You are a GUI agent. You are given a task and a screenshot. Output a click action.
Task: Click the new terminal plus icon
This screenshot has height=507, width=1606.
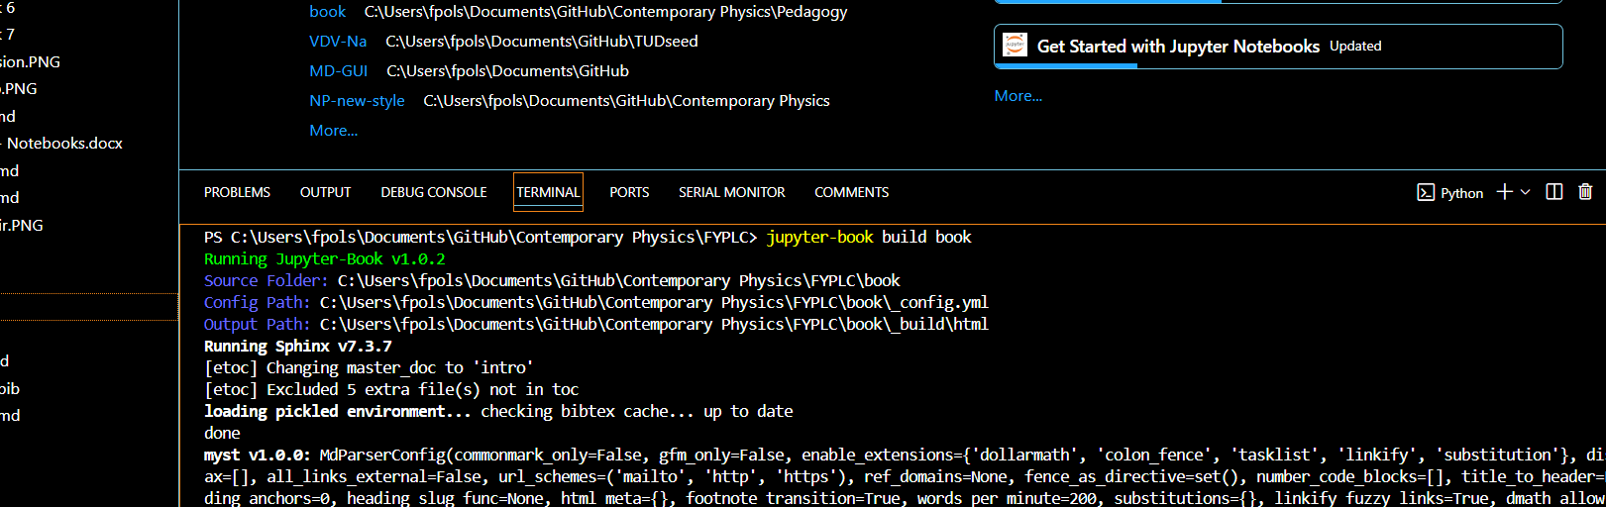click(x=1504, y=192)
